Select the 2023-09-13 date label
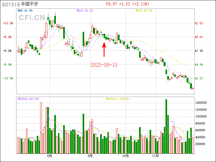Screen dimensions: 216x162 [x=104, y=65]
